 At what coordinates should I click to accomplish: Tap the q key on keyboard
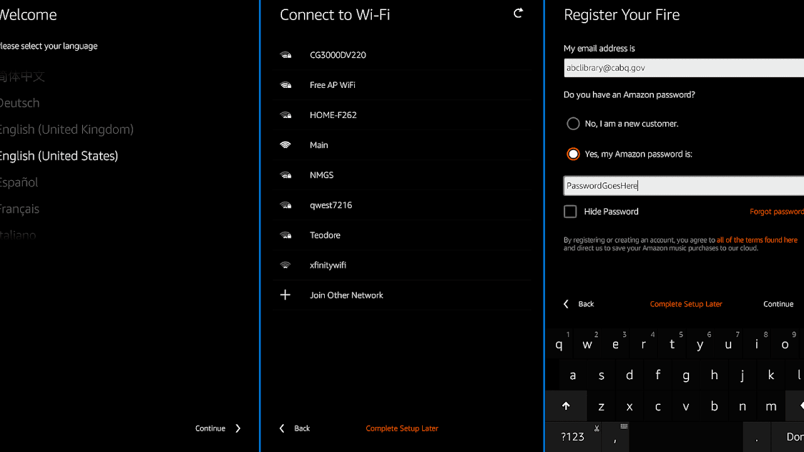tap(559, 344)
